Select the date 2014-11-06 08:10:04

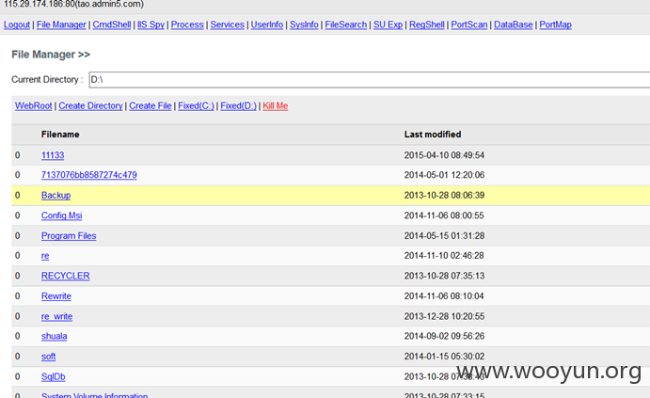click(x=444, y=296)
